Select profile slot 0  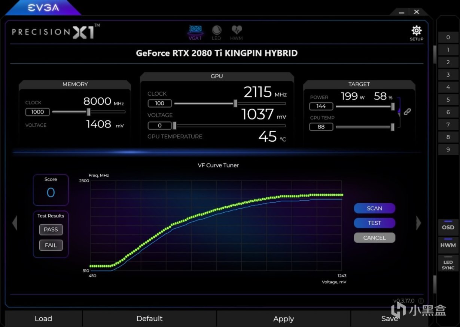[448, 37]
